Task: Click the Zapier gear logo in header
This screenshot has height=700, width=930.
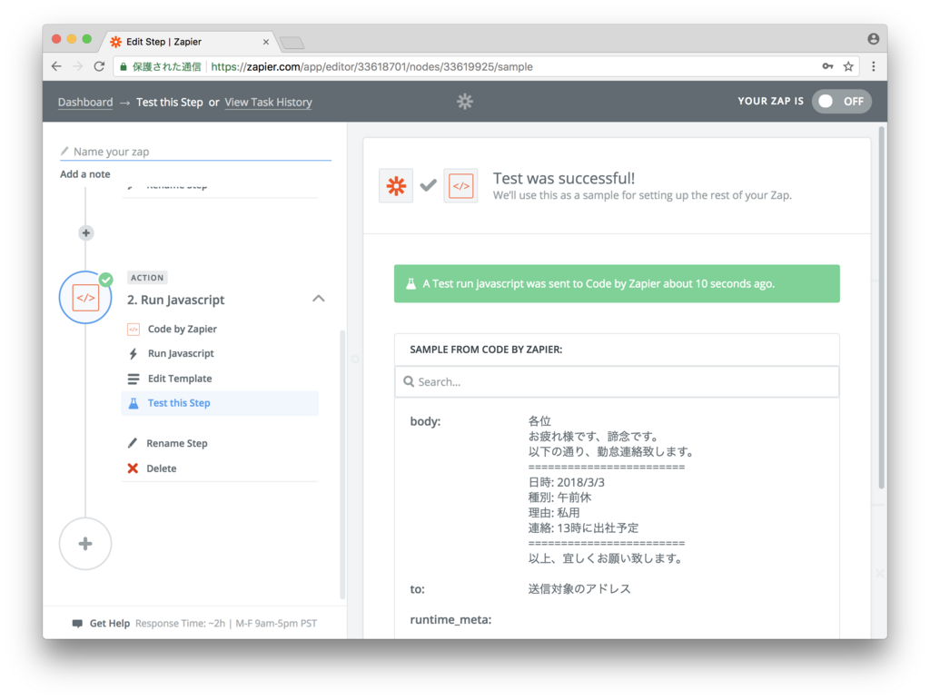Action: [x=464, y=102]
